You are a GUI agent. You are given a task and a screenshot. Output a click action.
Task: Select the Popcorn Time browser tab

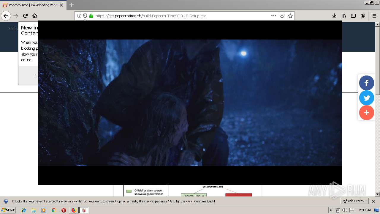(33, 5)
